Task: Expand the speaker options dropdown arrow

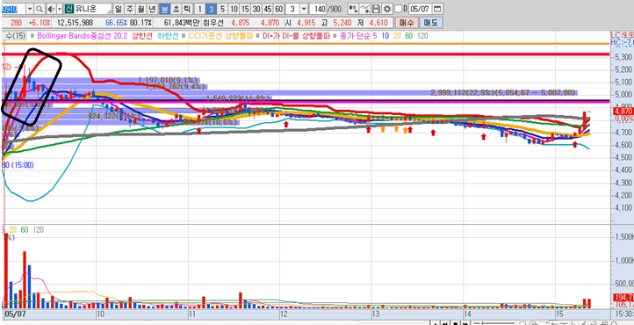Action: [x=60, y=9]
